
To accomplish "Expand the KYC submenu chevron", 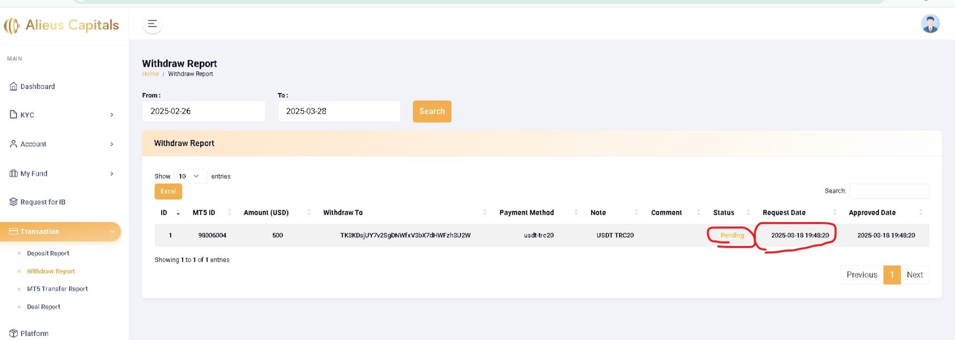I will pyautogui.click(x=112, y=115).
